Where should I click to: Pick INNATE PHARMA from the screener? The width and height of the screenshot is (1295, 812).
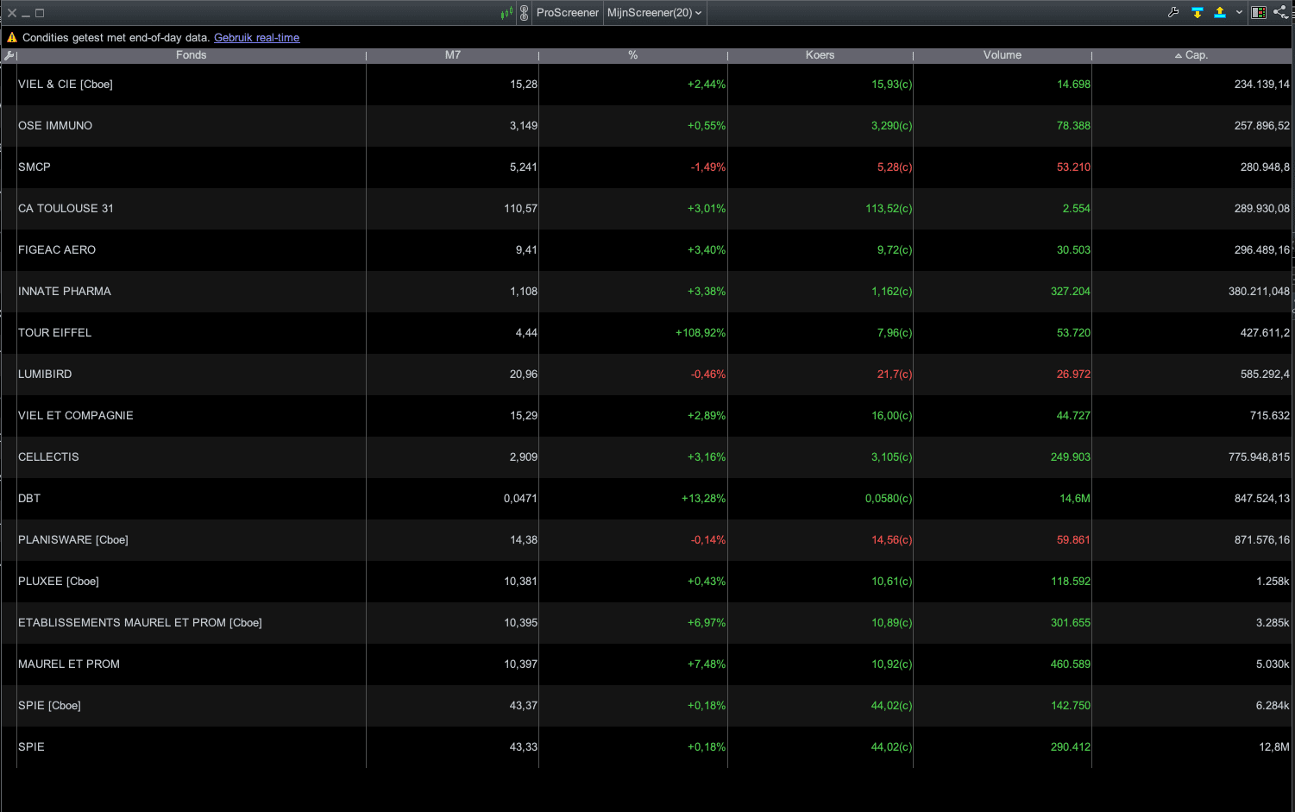pos(65,292)
